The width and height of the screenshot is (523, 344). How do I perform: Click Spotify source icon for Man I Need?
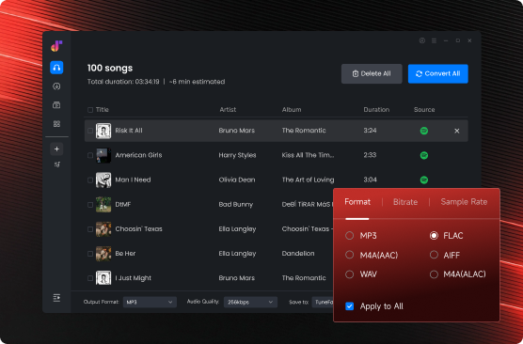[x=424, y=180]
